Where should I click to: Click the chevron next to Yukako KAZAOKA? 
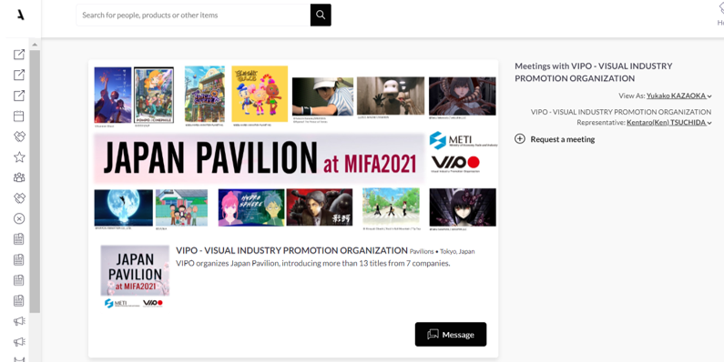click(x=709, y=96)
